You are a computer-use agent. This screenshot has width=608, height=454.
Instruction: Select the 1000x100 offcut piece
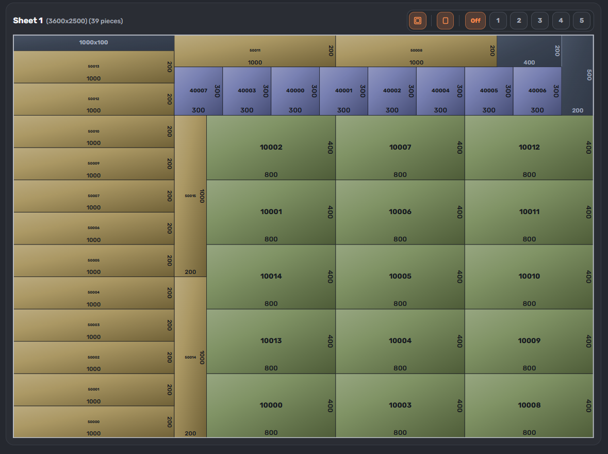[x=93, y=43]
